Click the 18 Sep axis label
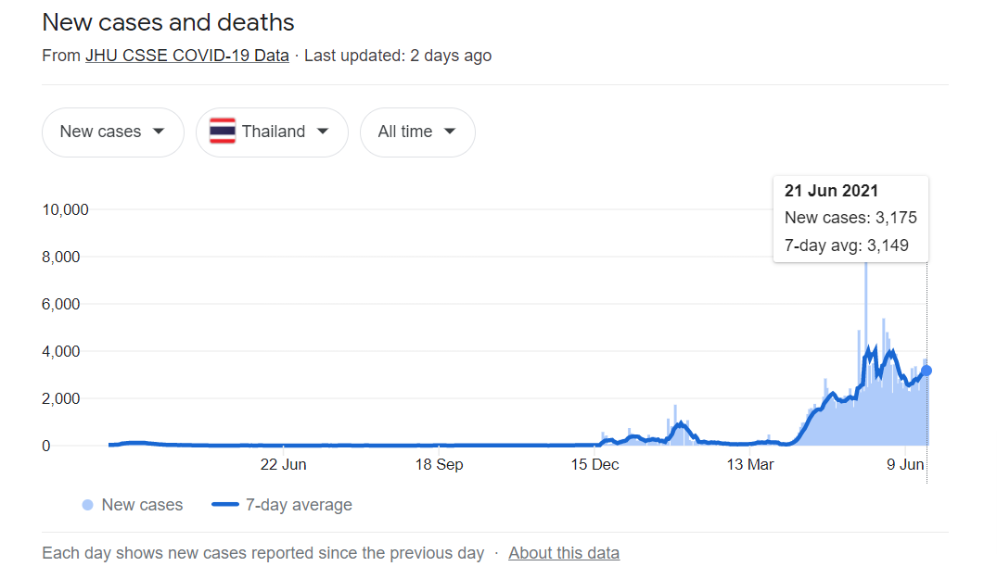 [440, 465]
